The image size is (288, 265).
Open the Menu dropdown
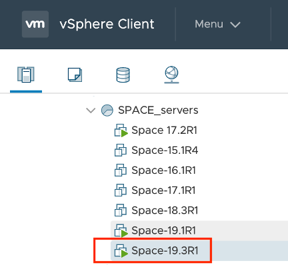217,24
